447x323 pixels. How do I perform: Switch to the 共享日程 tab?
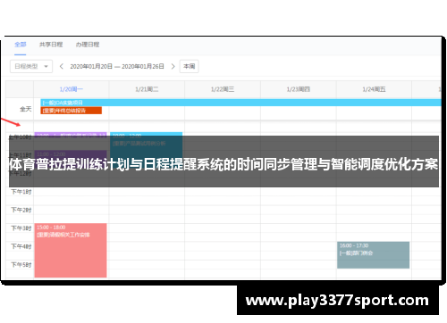point(51,45)
